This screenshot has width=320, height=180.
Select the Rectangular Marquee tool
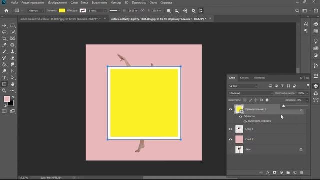point(12,25)
